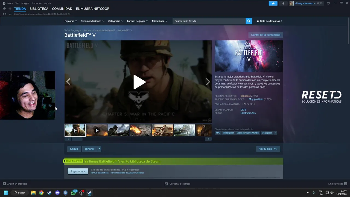
Task: Click the Ver tu lista button
Action: (x=268, y=149)
